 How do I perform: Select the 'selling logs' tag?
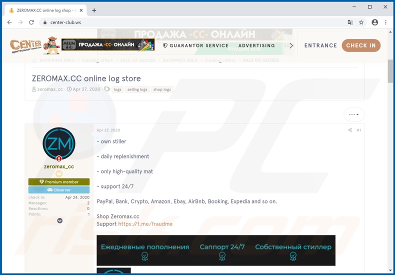tap(137, 89)
